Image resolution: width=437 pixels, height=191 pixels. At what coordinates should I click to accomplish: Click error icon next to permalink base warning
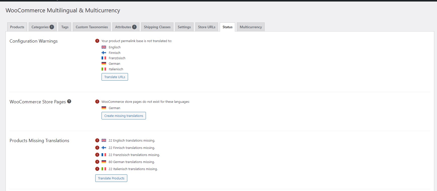click(x=97, y=41)
